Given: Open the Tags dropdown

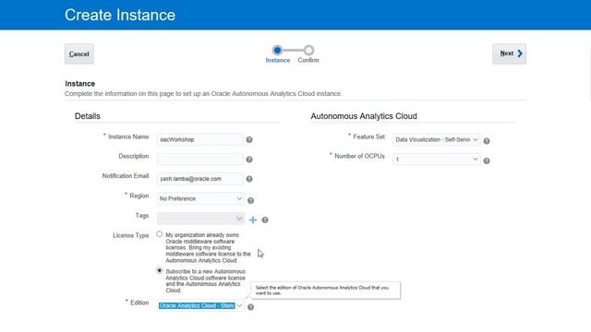Looking at the screenshot, I should click(x=200, y=219).
